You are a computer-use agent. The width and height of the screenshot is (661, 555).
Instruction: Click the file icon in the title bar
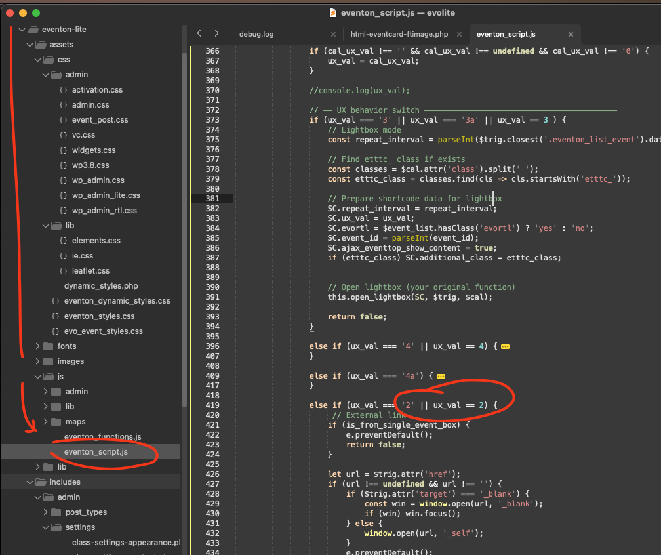tap(333, 12)
